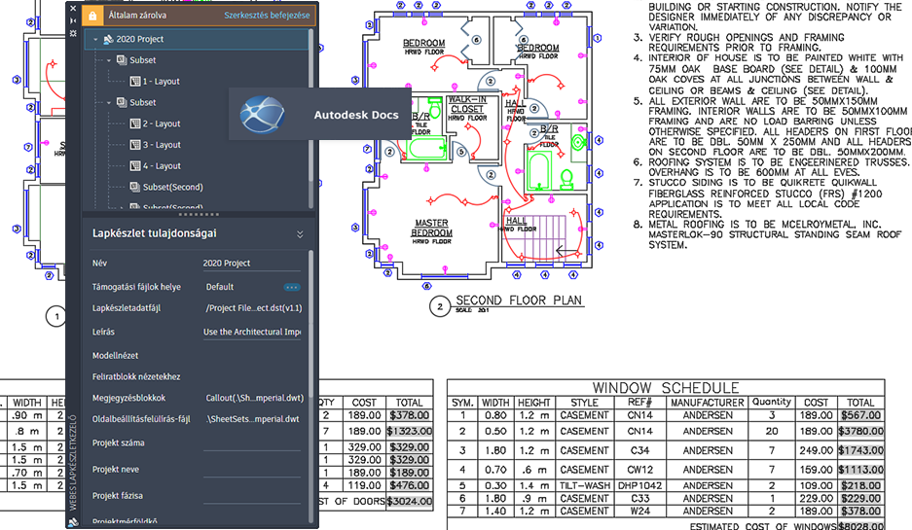Click the Feliratblokk nézetekhez label
The width and height of the screenshot is (912, 530).
[x=136, y=376]
